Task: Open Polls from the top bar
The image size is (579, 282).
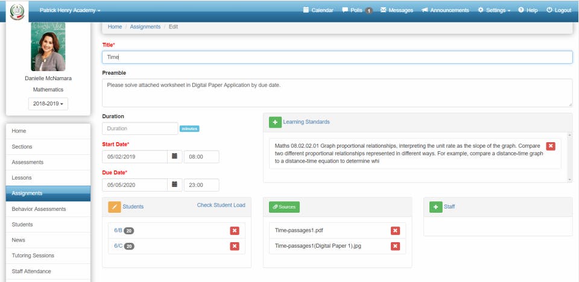Action: [358, 10]
